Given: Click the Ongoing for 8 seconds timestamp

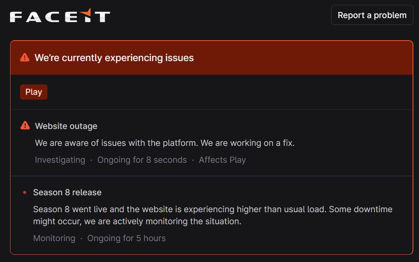Looking at the screenshot, I should [142, 160].
